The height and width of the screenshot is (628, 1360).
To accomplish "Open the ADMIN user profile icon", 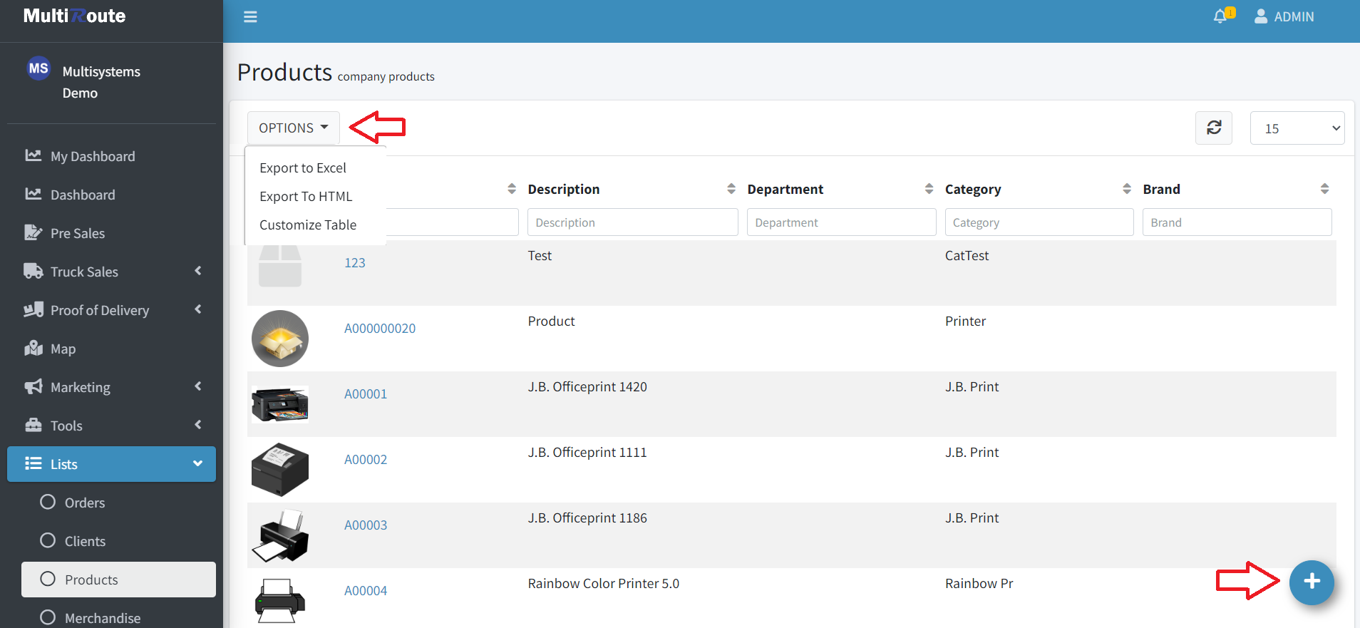I will coord(1260,16).
